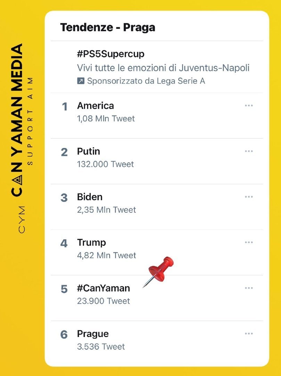Open more options for Trump trend
The height and width of the screenshot is (376, 281).
[x=248, y=242]
